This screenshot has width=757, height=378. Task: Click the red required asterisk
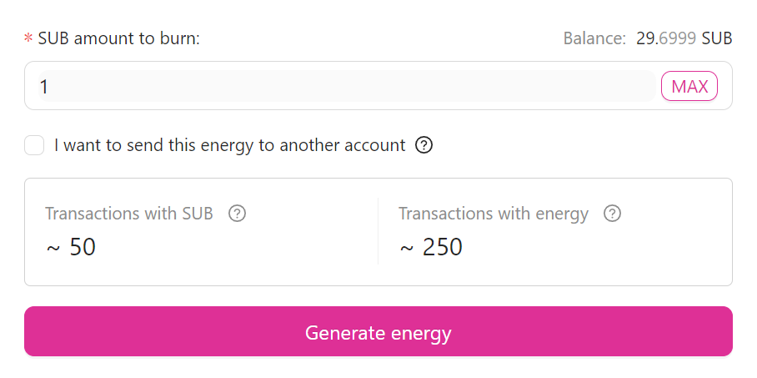pyautogui.click(x=28, y=39)
